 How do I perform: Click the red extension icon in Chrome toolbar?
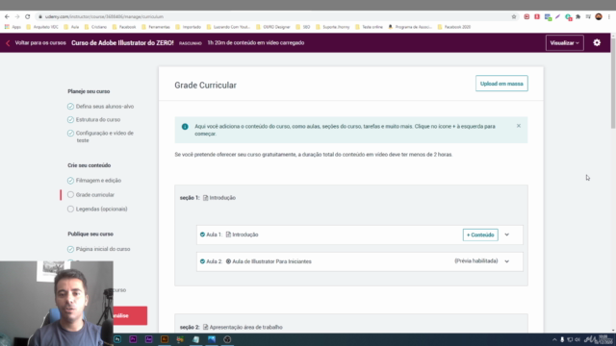click(537, 17)
